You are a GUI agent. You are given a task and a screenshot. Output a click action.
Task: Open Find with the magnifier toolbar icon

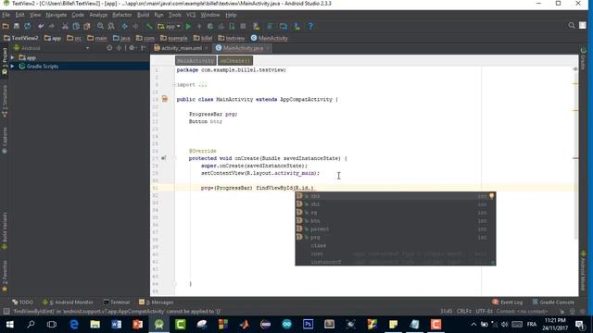(x=100, y=26)
